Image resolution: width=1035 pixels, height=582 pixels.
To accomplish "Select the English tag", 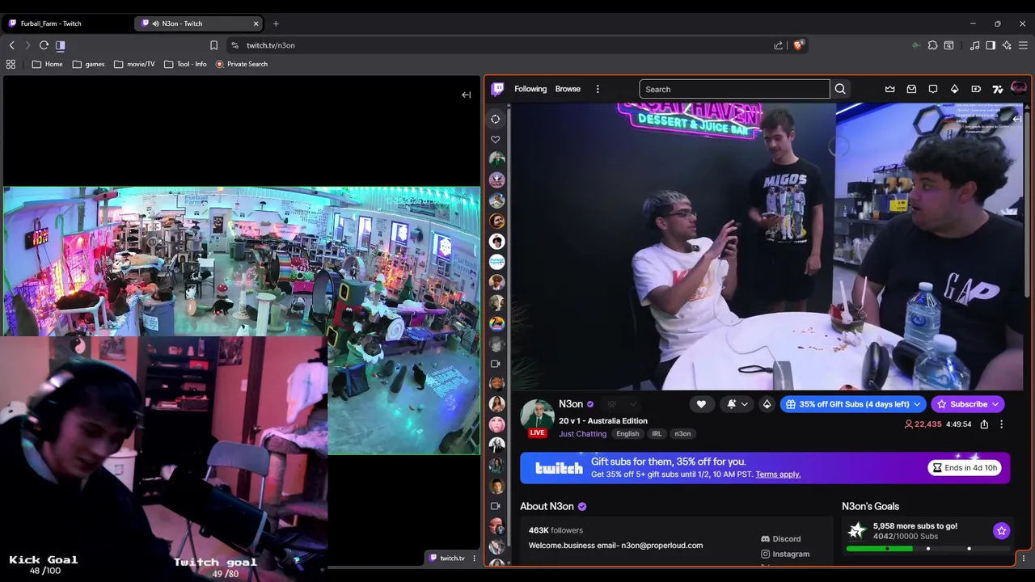I will click(627, 434).
